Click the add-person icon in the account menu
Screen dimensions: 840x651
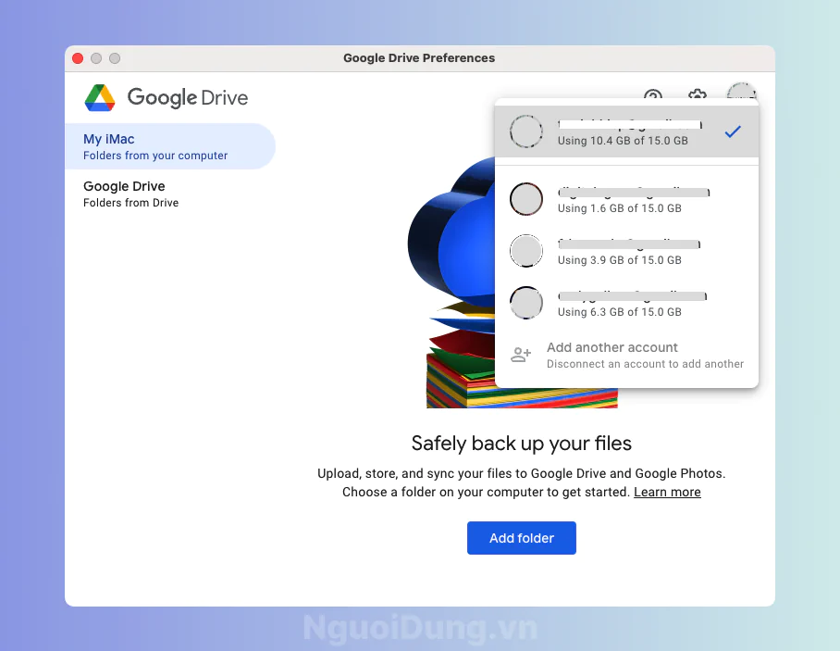click(522, 355)
